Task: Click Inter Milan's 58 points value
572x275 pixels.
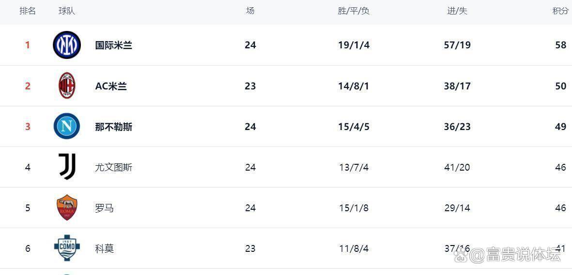Action: pos(561,45)
